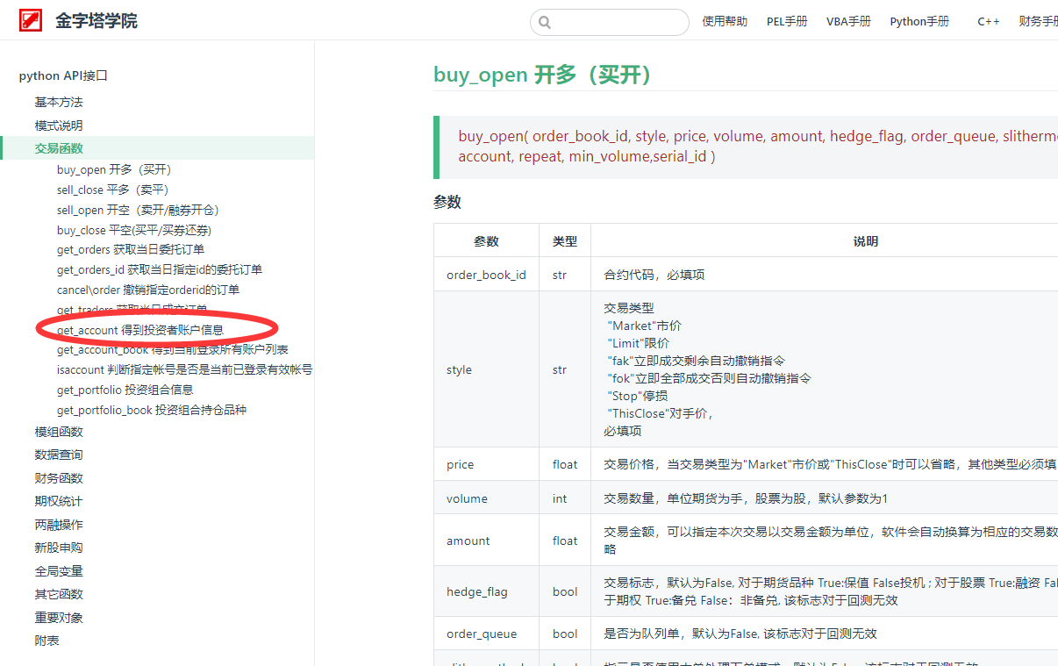Go to the VBA手册 menu item

[848, 22]
